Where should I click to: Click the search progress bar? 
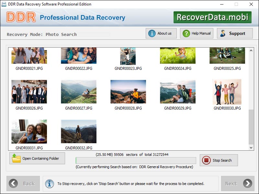(136, 160)
